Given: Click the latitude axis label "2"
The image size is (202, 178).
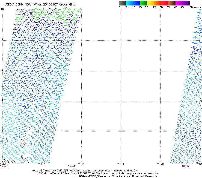Looking at the screenshot, I should (2, 130).
